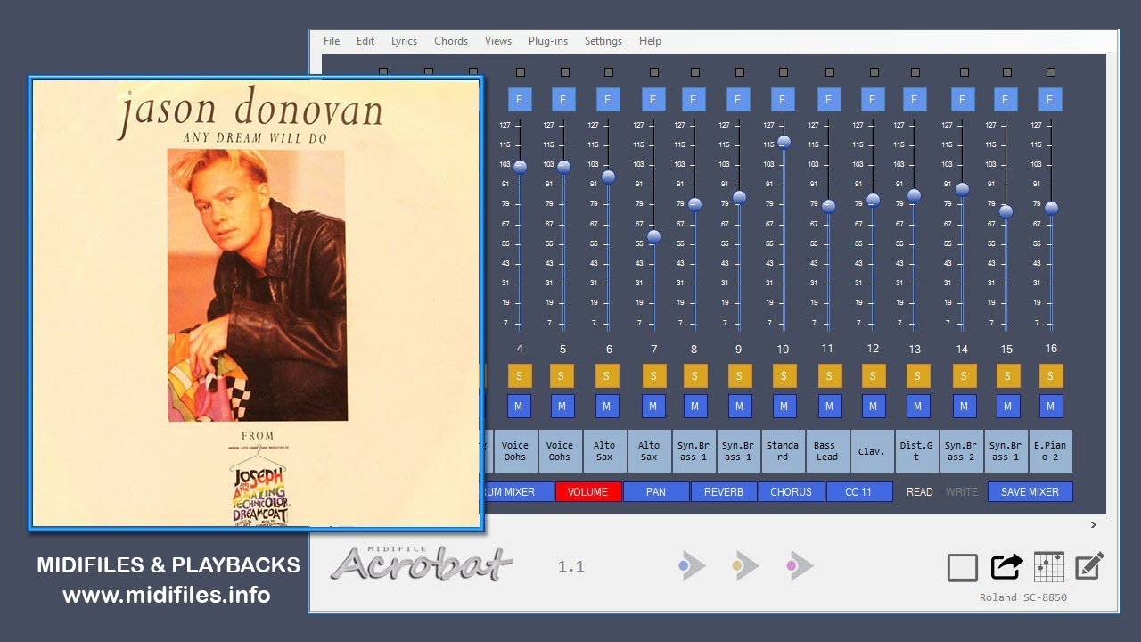
Task: Open the E editor for channel 7
Action: coord(653,99)
